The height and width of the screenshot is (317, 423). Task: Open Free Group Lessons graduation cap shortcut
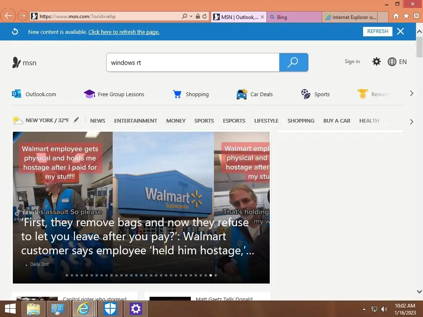click(x=114, y=94)
